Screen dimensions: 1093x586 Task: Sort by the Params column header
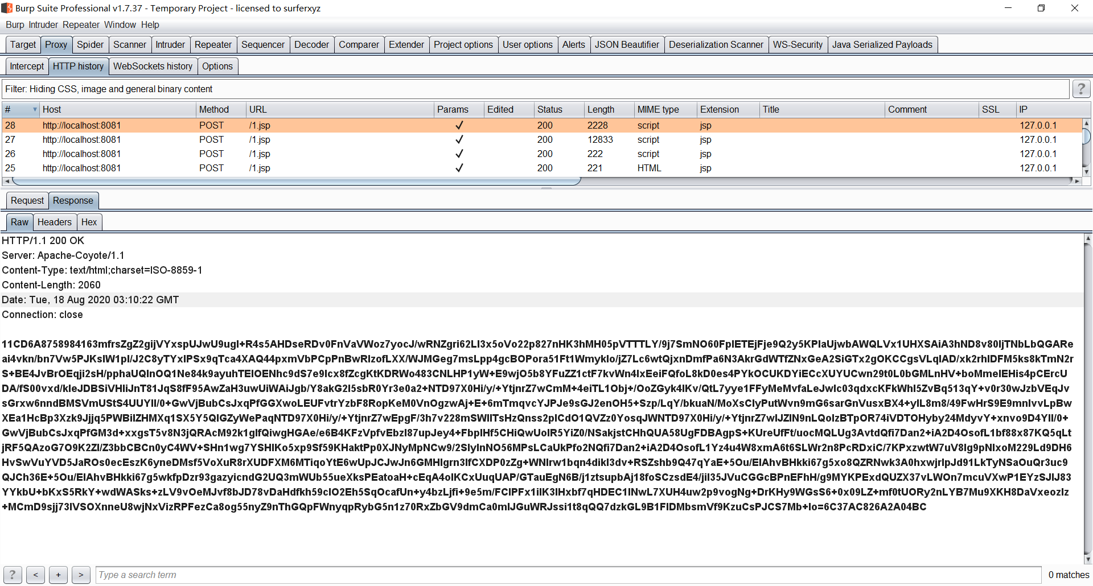459,109
